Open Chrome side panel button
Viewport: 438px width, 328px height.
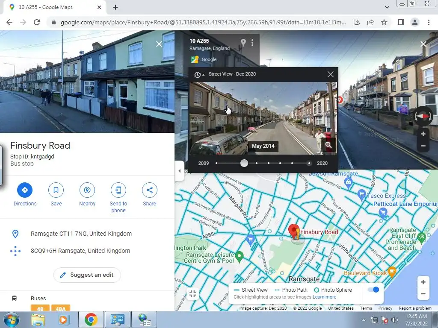pyautogui.click(x=401, y=22)
